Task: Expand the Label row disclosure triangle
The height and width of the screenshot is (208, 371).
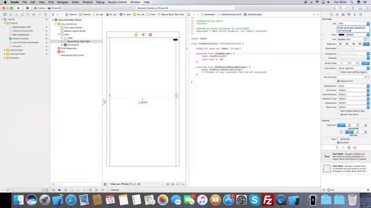Action: pyautogui.click(x=62, y=38)
